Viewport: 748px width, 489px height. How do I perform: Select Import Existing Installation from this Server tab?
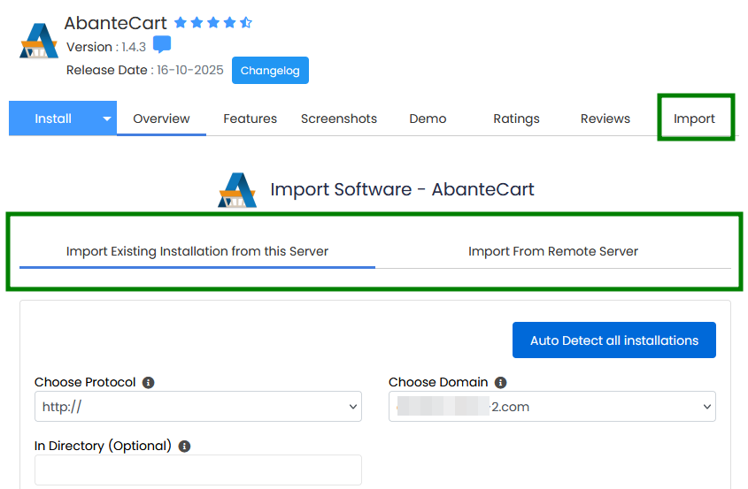[x=197, y=252]
